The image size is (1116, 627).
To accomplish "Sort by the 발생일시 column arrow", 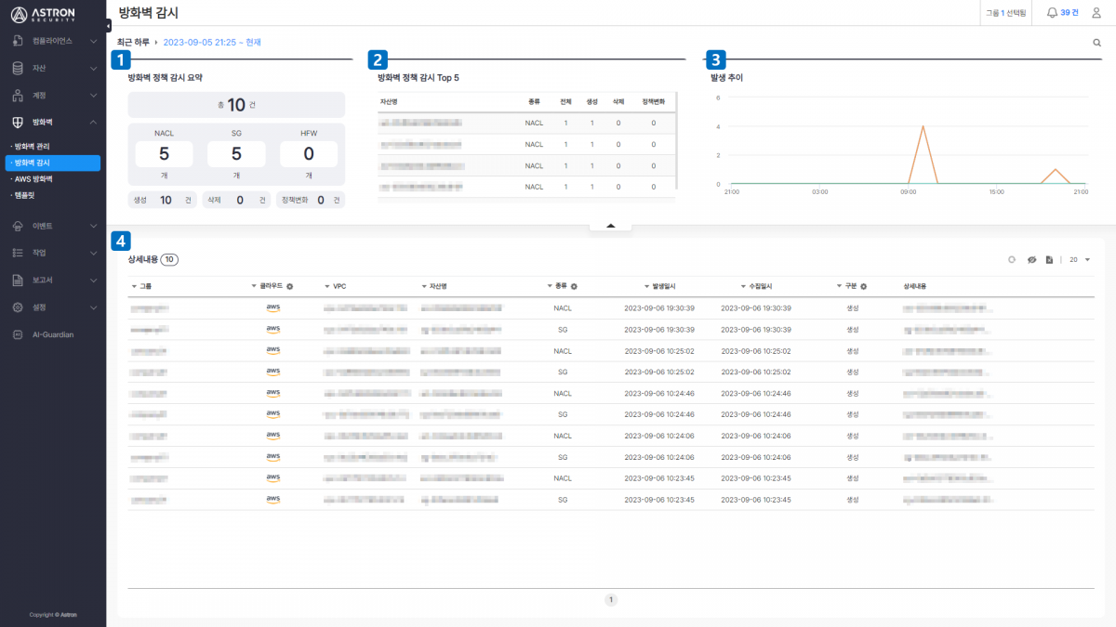I will coord(646,286).
